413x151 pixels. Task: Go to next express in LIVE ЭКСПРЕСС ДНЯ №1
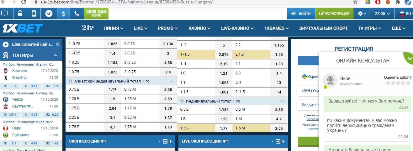pos(284,141)
